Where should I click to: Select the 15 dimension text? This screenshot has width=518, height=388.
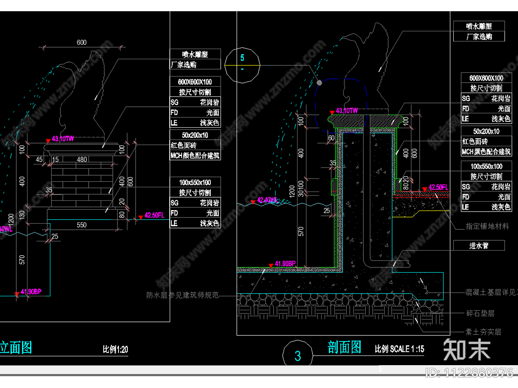tap(55, 159)
